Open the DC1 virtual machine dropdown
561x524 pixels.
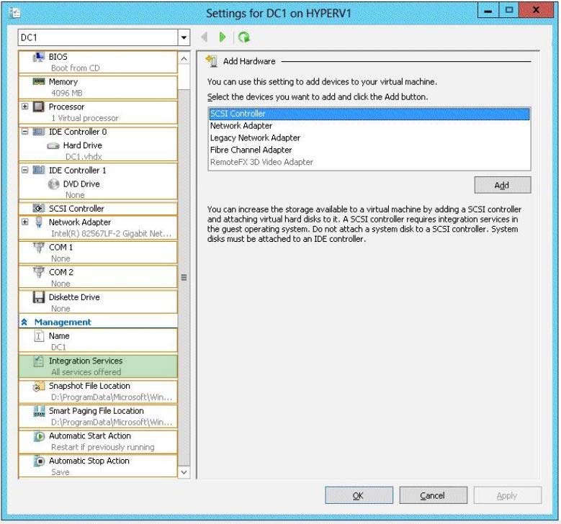click(184, 37)
